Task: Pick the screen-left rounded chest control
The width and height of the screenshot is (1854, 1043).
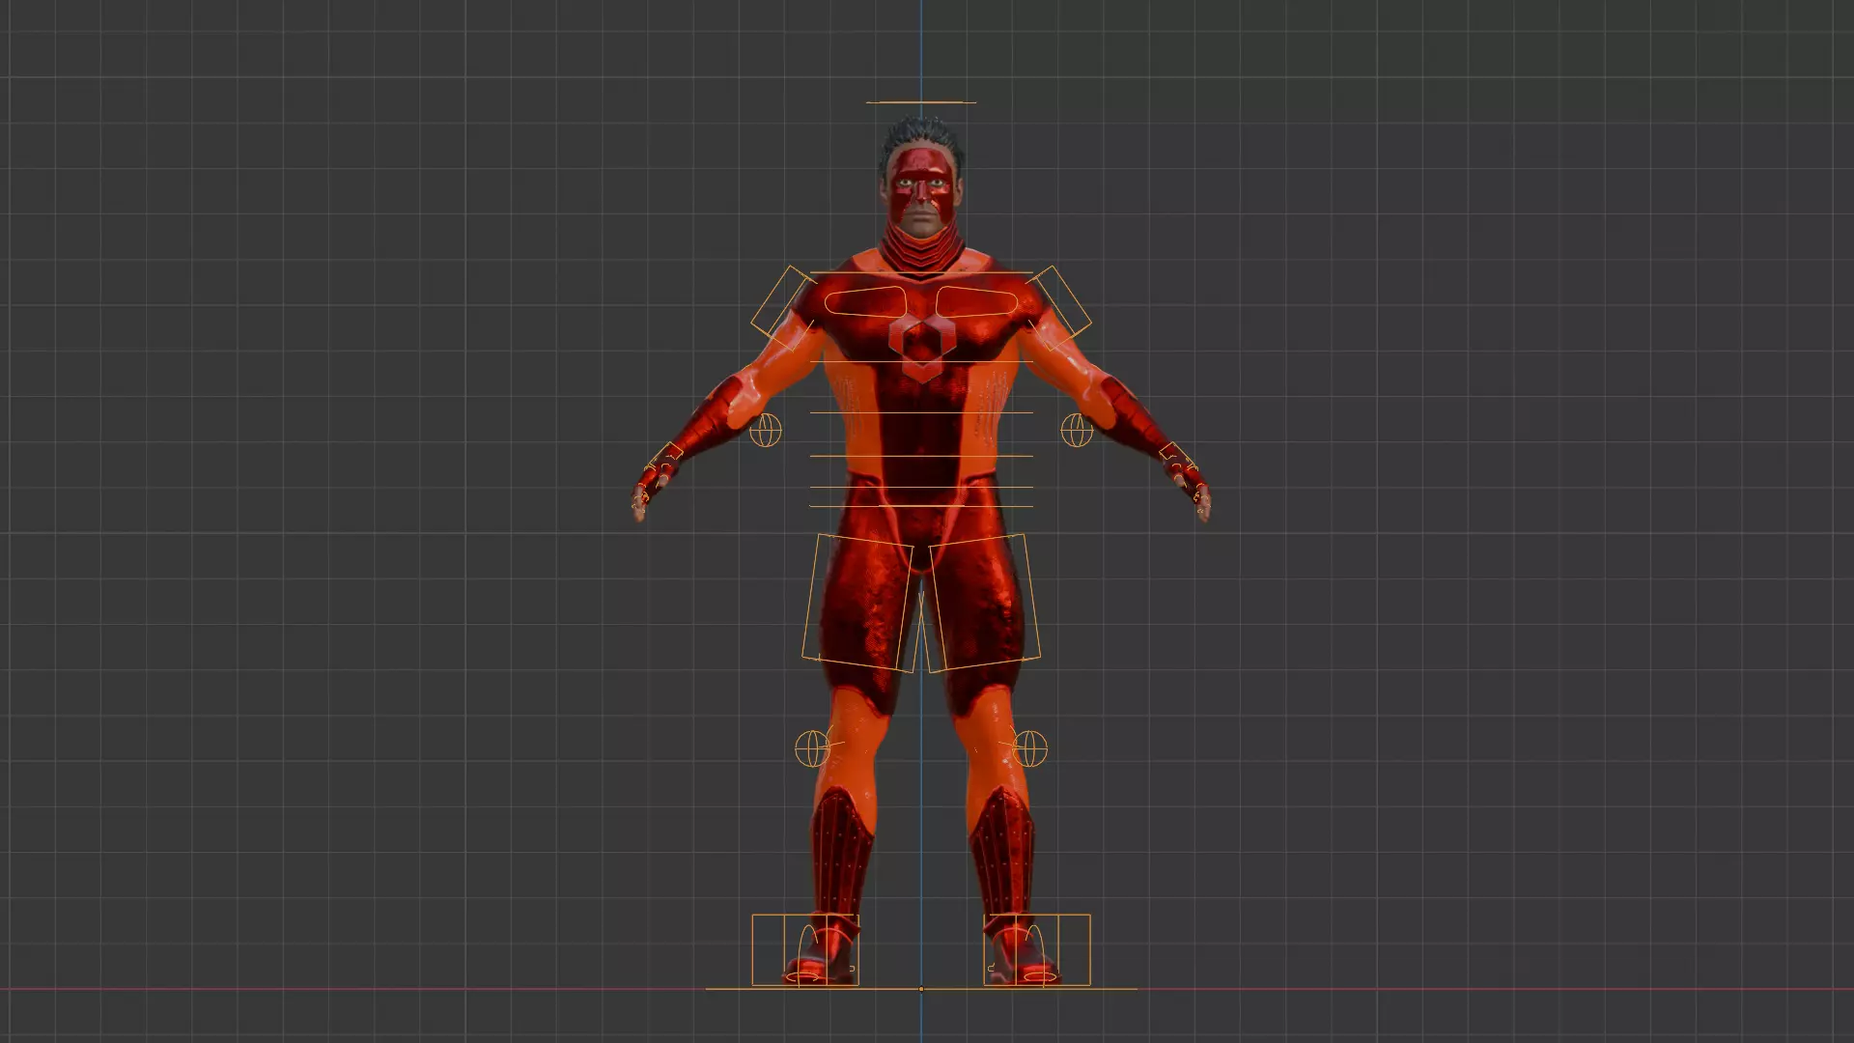Action: 865,302
